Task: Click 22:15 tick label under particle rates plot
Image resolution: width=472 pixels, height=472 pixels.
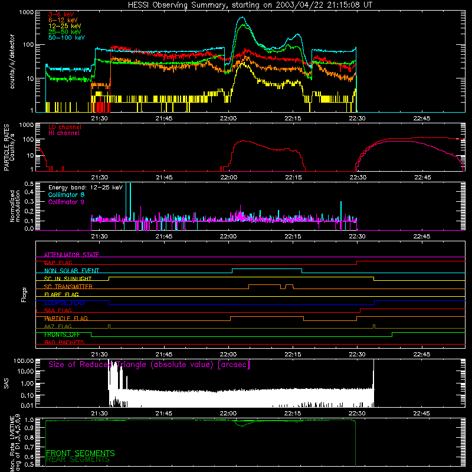Action: (293, 178)
